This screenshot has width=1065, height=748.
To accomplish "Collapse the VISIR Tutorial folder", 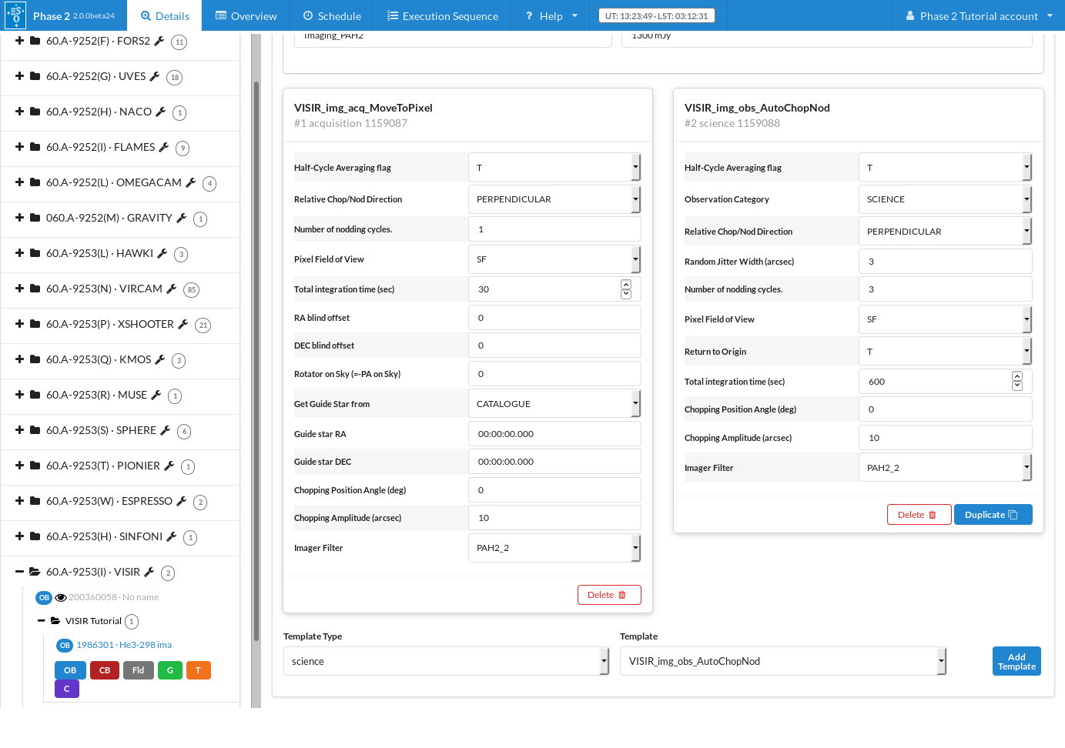I will click(42, 621).
